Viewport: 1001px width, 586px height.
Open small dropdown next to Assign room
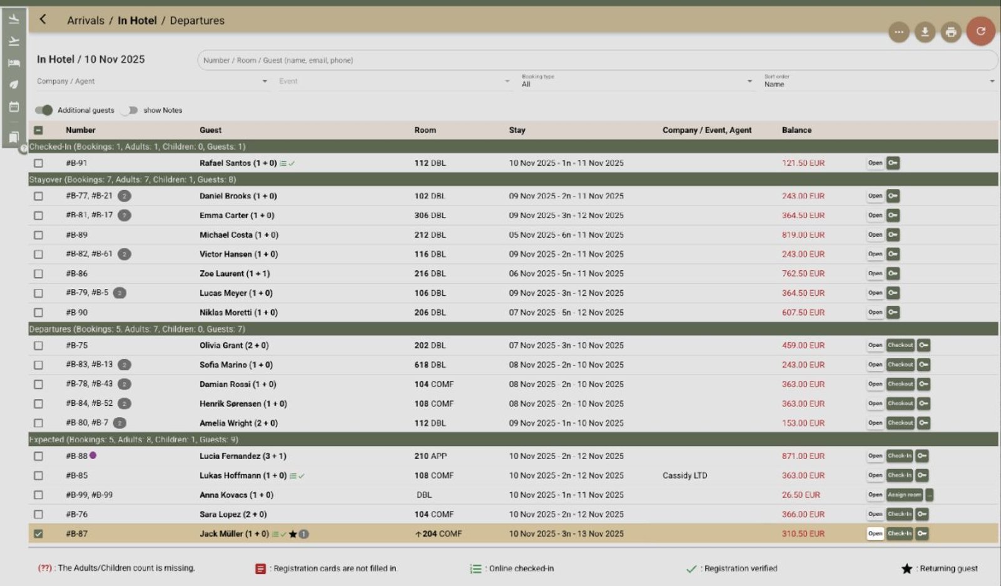coord(930,495)
